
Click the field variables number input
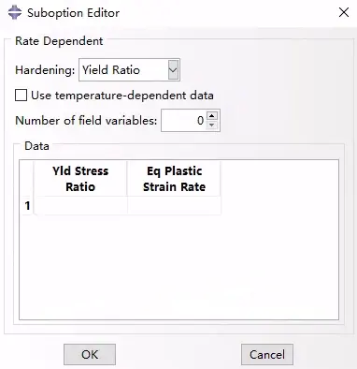(x=183, y=120)
